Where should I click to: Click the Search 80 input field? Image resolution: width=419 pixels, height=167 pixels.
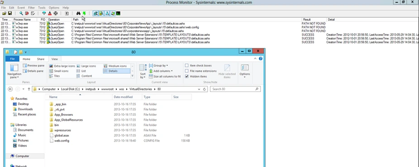pos(235,89)
